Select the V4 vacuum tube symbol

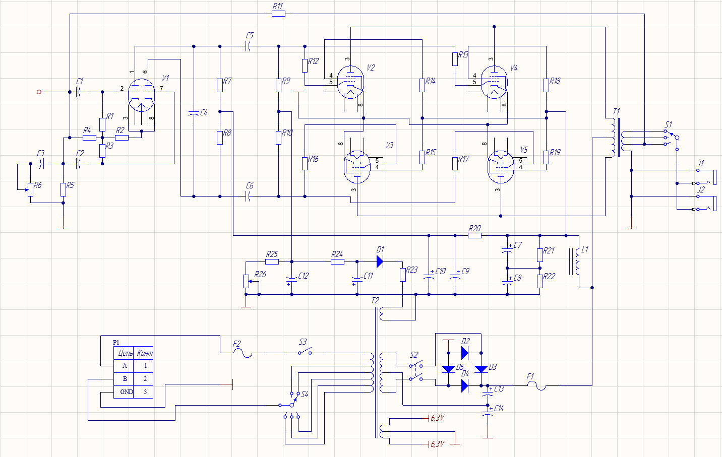494,82
